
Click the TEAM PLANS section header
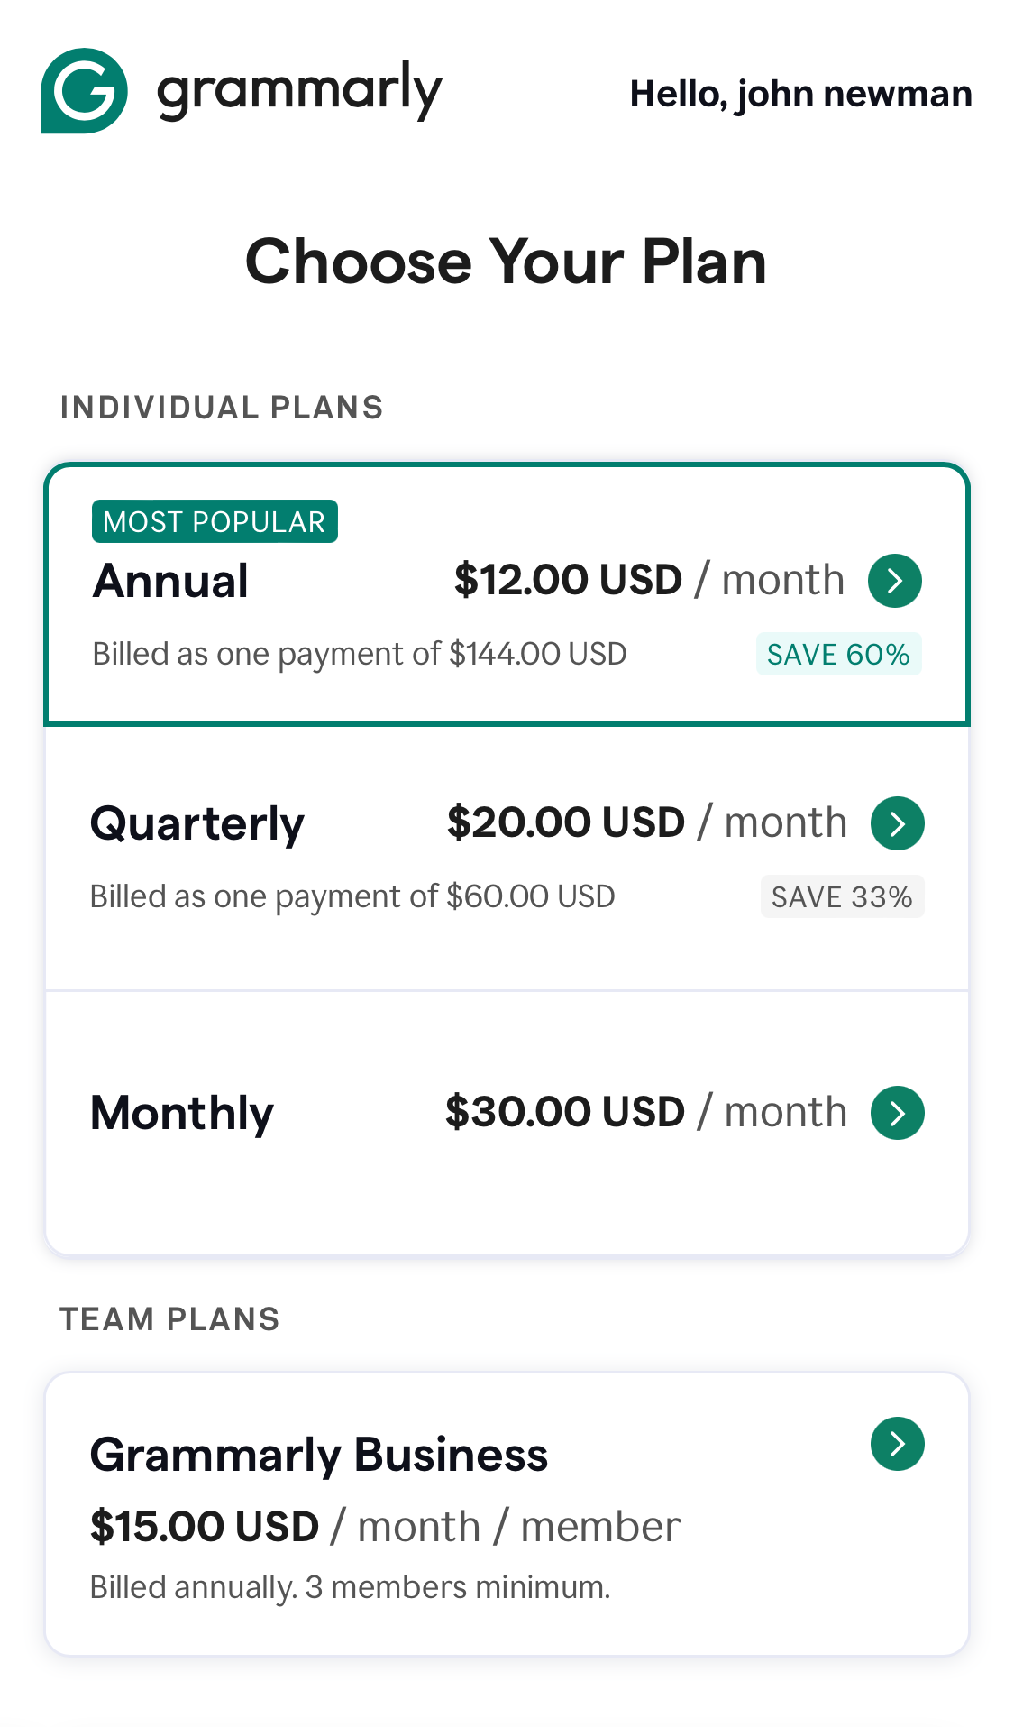click(x=169, y=1319)
